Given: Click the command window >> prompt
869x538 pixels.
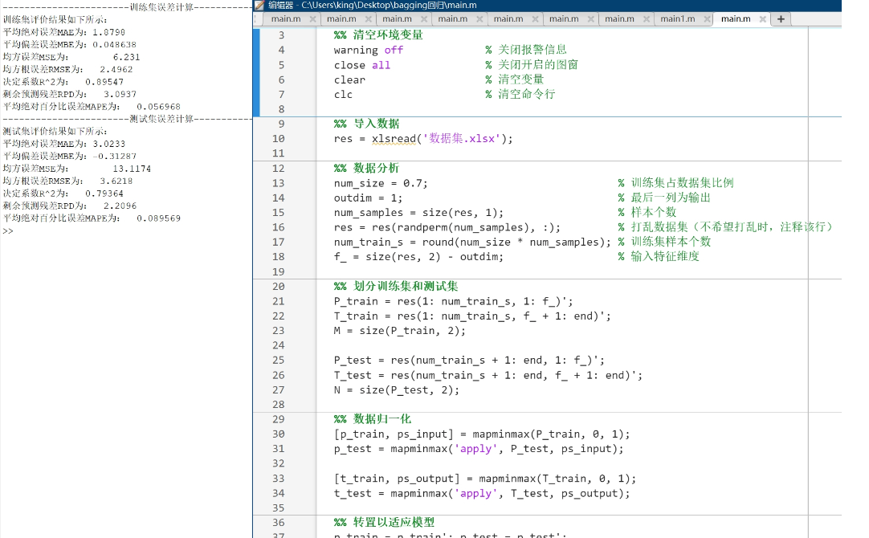Looking at the screenshot, I should tap(8, 231).
